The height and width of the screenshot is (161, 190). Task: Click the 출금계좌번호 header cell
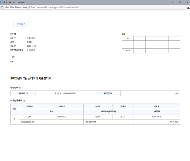coord(23,93)
